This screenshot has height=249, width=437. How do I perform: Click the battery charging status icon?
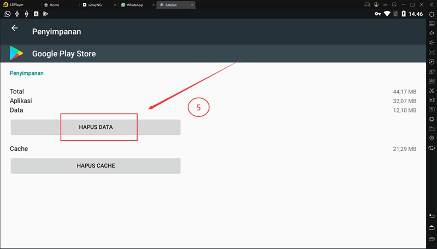[404, 14]
